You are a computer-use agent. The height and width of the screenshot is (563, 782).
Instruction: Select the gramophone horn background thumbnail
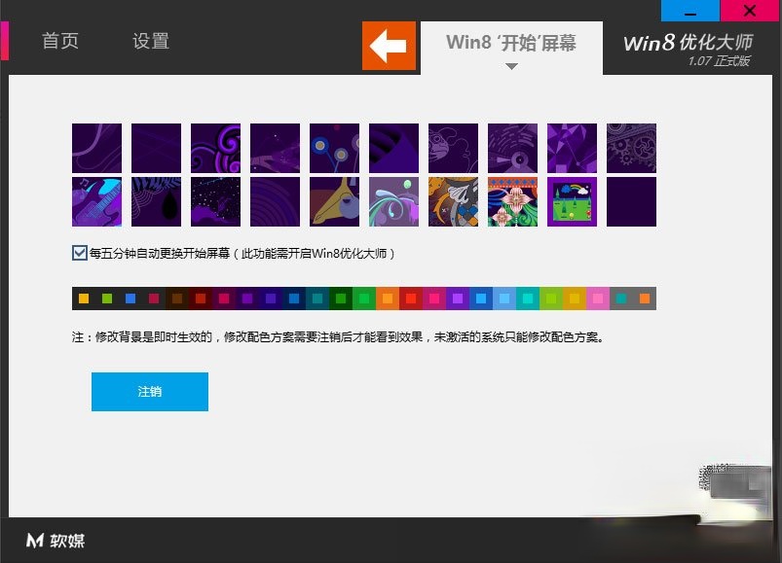tap(334, 200)
